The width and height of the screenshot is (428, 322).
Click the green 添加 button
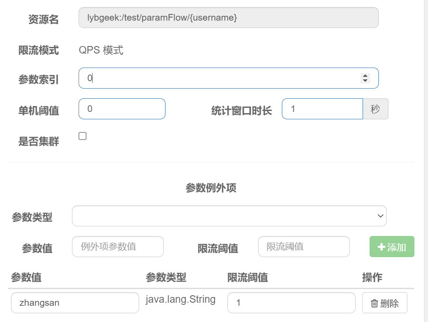(x=392, y=247)
